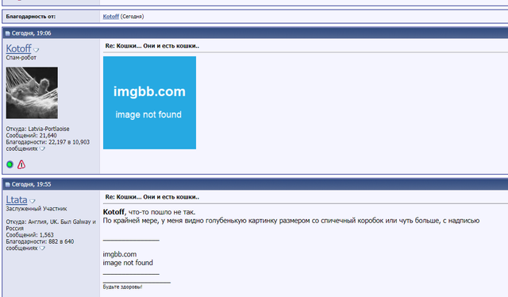The image size is (508, 297).
Task: Expand the dropdown arrow beside Kotoff's username
Action: point(37,50)
